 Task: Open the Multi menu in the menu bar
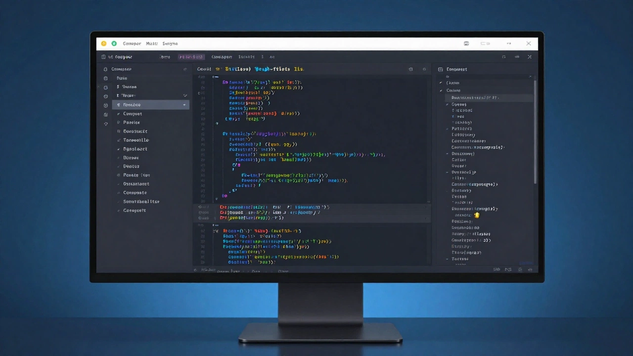point(151,44)
